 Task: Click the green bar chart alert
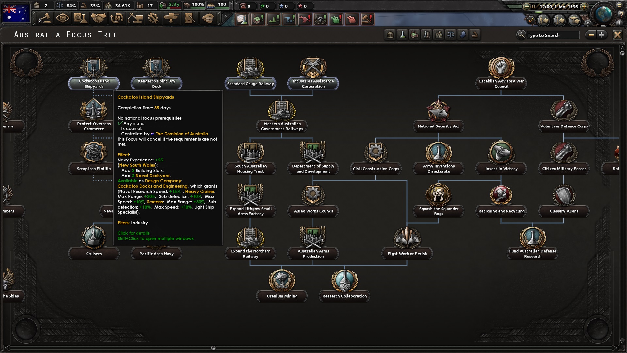(273, 19)
